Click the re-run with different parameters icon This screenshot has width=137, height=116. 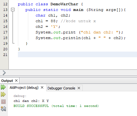pos(3,94)
